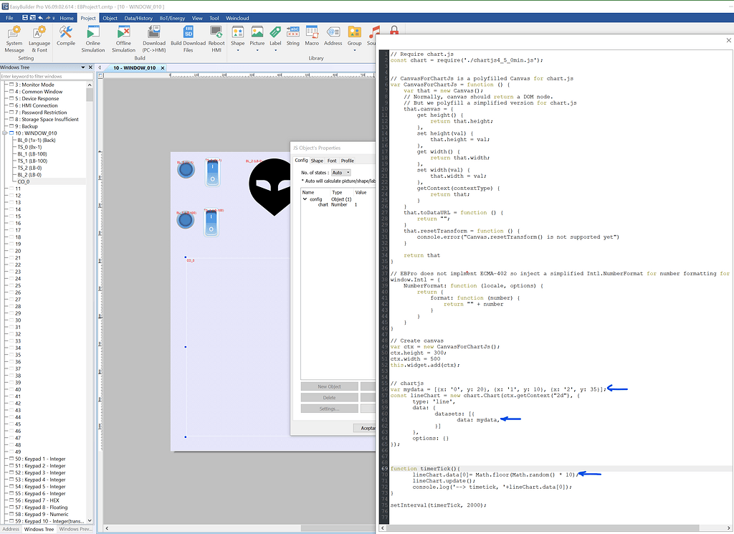Click the windows filter keyword field

[x=43, y=75]
